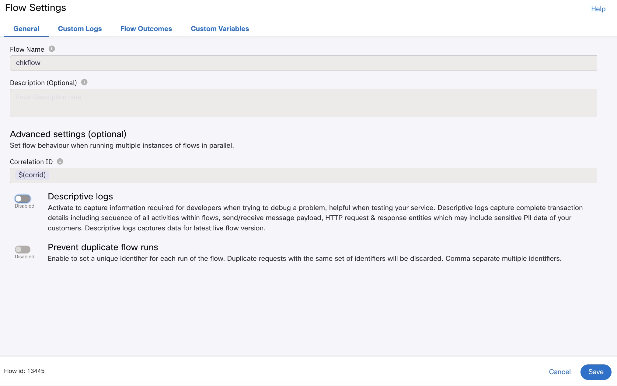Viewport: 617px width, 386px height.
Task: Cancel the flow settings changes
Action: [559, 372]
